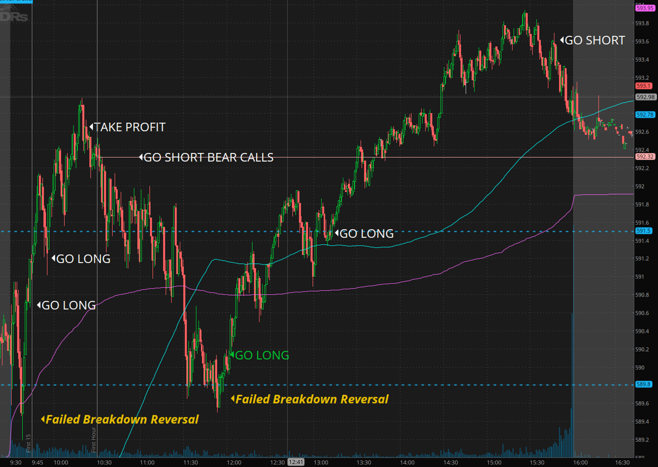The height and width of the screenshot is (467, 658).
Task: Select the lower-left Failed Breakdown Reversal text
Action: [x=122, y=419]
